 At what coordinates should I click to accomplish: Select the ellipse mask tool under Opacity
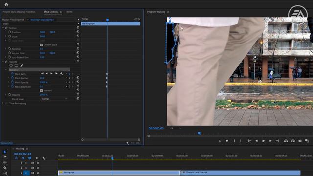click(11, 66)
